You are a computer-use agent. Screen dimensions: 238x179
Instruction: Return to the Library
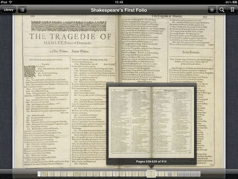(8, 10)
